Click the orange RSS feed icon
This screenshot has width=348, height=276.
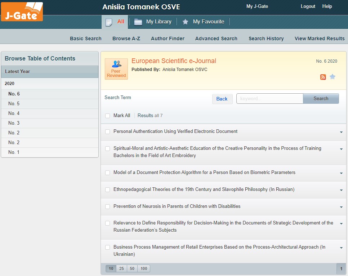(x=323, y=77)
